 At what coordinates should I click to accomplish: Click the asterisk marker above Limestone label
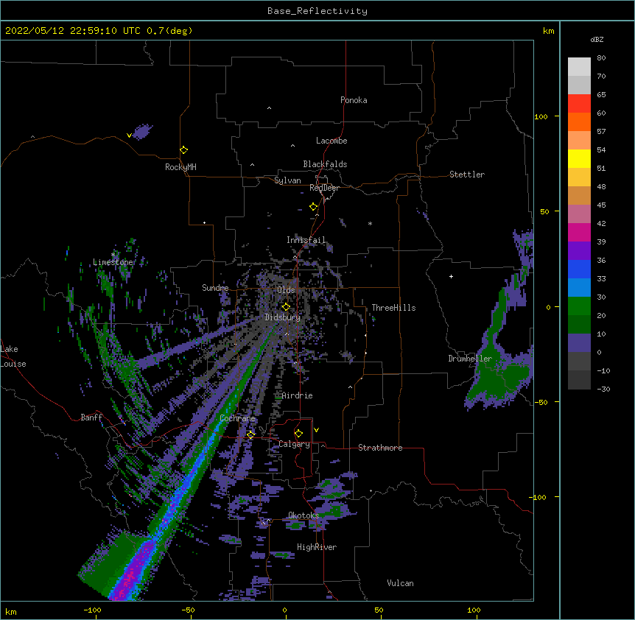(113, 255)
